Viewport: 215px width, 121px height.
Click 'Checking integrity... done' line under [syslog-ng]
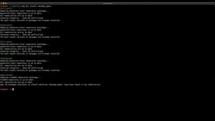(21, 68)
